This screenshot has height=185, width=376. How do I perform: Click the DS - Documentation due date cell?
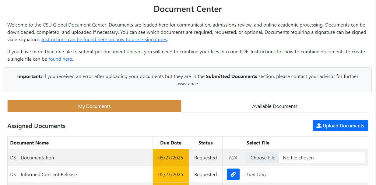pos(170,158)
